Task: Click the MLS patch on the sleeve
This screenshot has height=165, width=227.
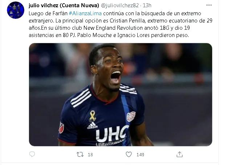Action: [x=61, y=128]
